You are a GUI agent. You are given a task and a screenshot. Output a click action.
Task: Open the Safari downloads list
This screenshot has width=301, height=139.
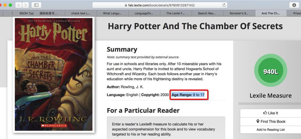click(294, 5)
